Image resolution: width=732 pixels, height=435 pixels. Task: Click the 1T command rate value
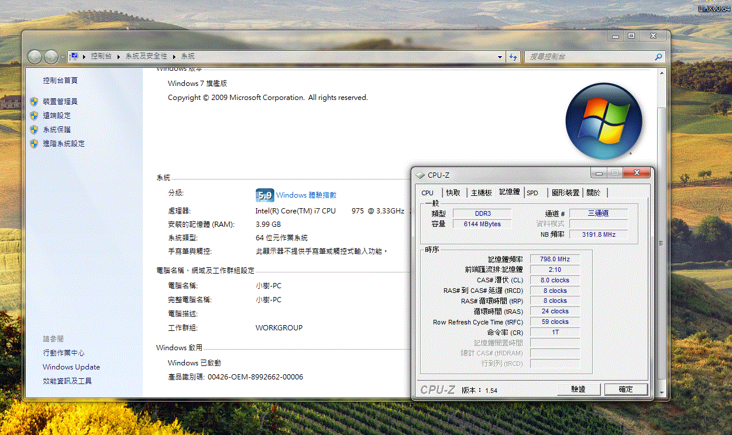click(555, 333)
